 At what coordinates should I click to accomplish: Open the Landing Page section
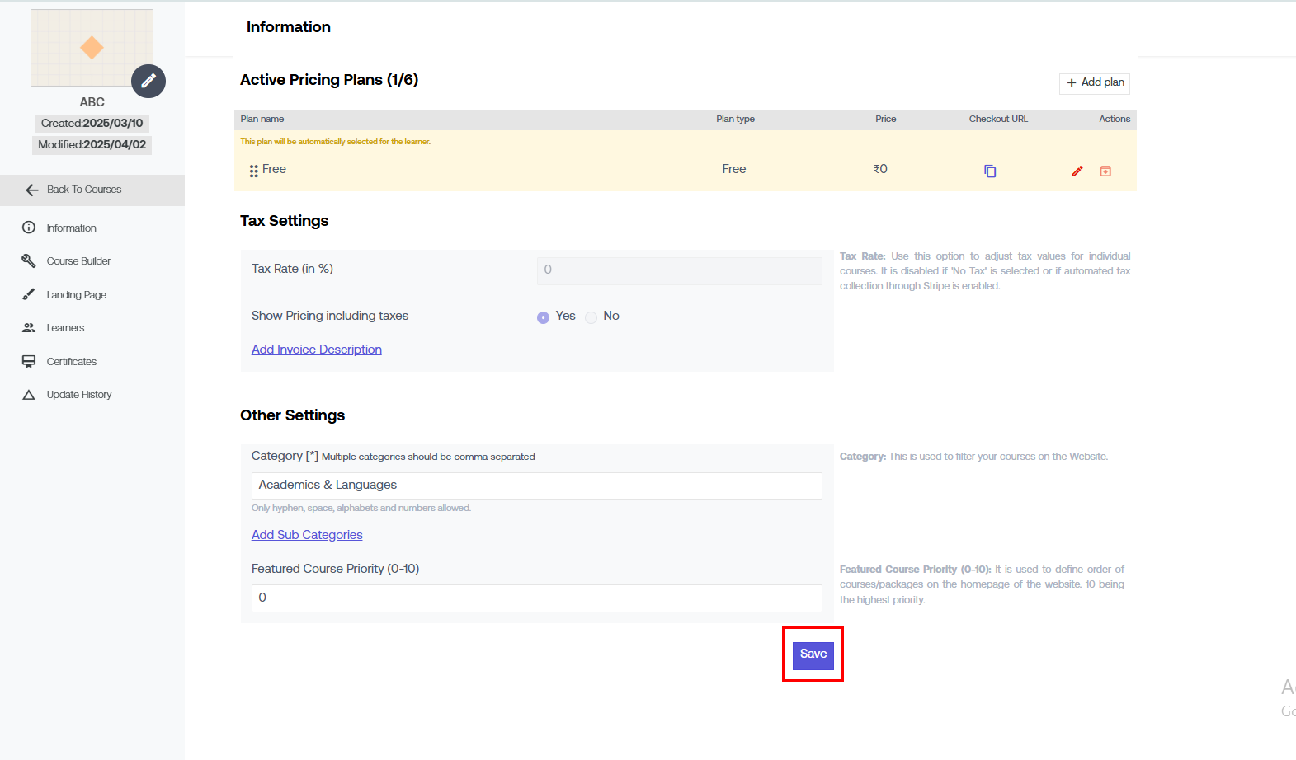click(x=76, y=295)
